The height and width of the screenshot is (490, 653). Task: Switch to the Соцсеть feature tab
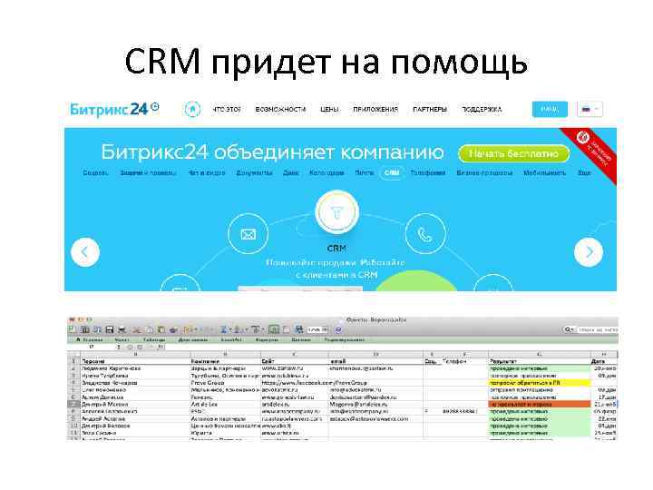pyautogui.click(x=95, y=172)
